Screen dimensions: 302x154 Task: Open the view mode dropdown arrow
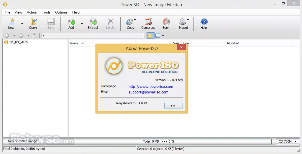tap(163, 36)
